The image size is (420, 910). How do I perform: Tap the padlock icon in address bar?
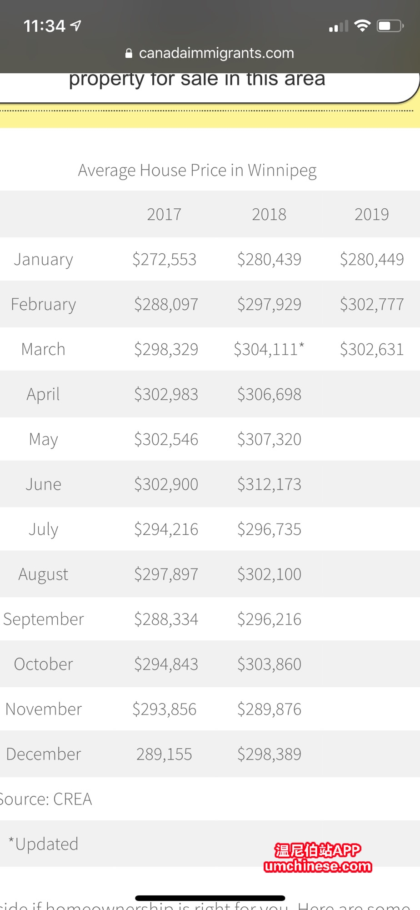click(x=129, y=54)
